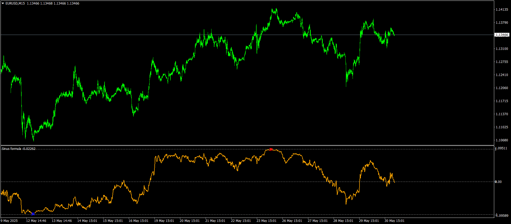Select the dotted zero level line in indicator

tap(247, 182)
